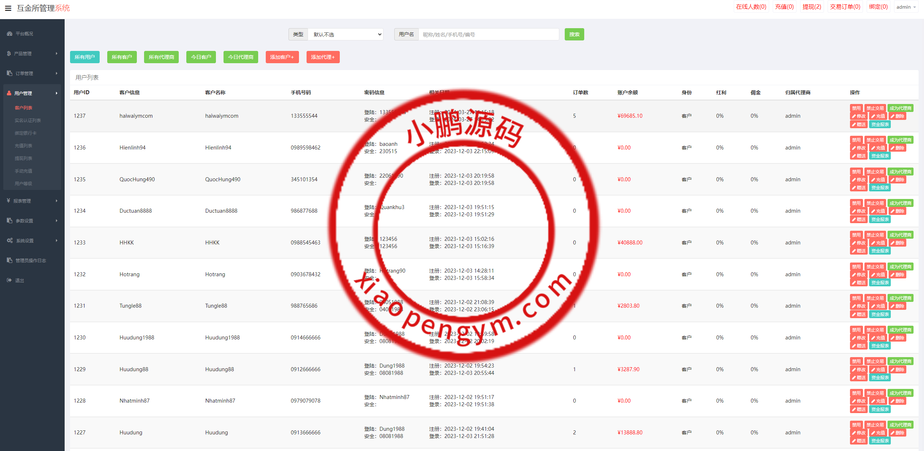
Task: Open the admin account dropdown
Action: pos(906,7)
